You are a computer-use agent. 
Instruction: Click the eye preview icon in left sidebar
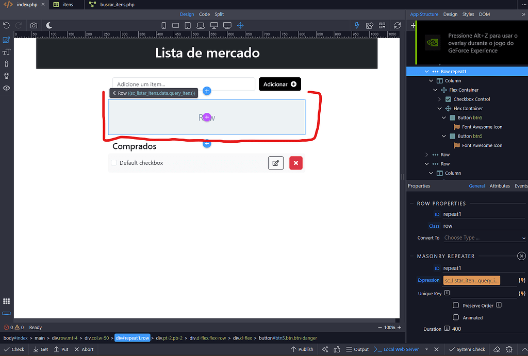point(7,88)
